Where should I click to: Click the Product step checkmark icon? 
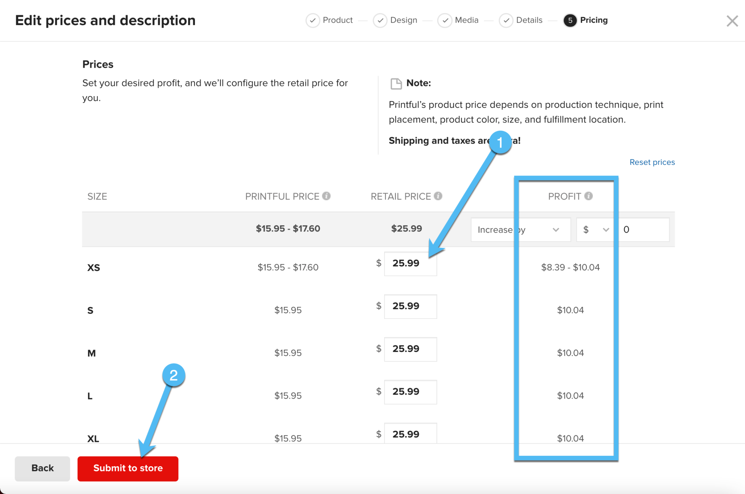[x=312, y=21]
